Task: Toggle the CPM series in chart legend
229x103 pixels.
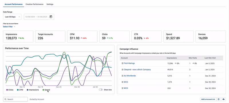Action: tap(20, 90)
